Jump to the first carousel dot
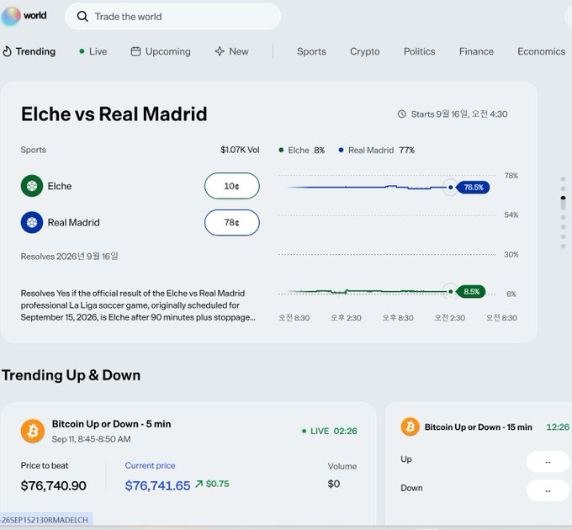The height and width of the screenshot is (530, 572). coord(563,179)
